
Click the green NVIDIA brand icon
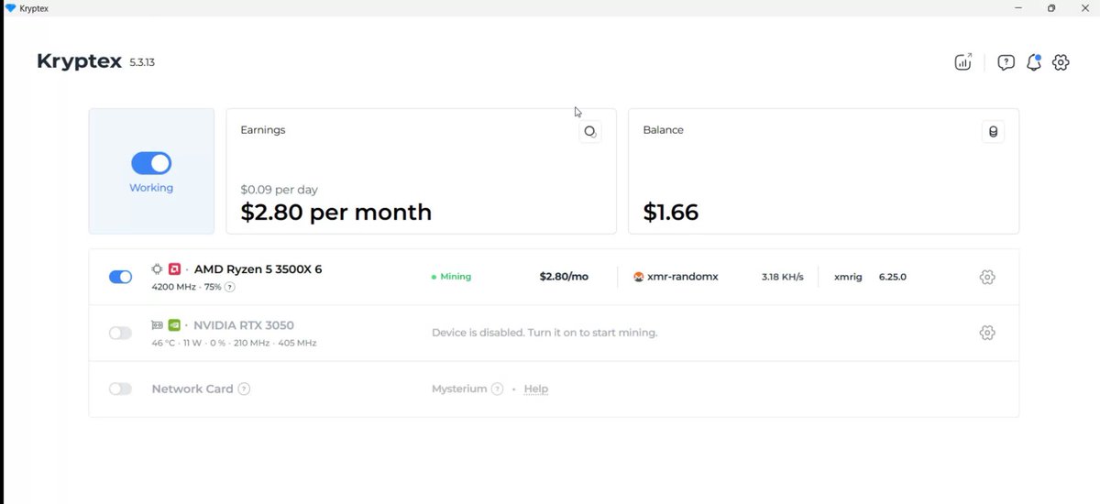coord(174,325)
